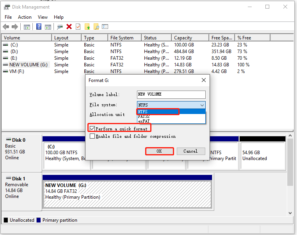
Task: Click the red X delete icon
Action: click(x=69, y=27)
